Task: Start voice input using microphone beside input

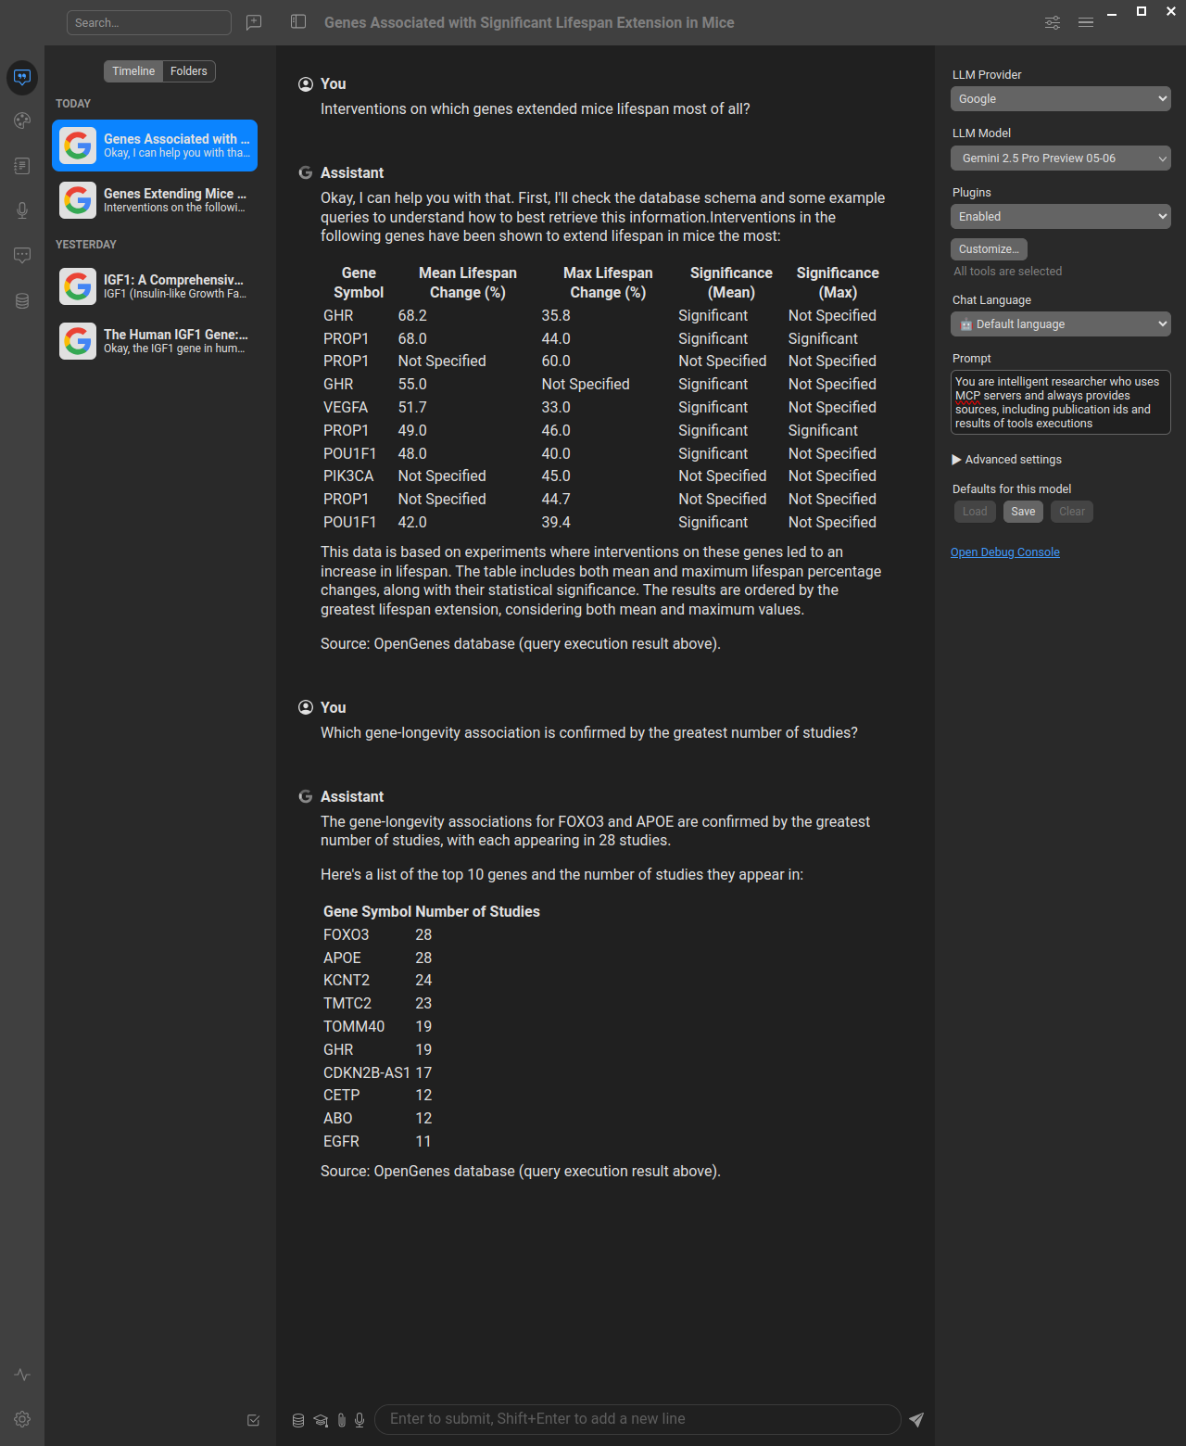Action: (360, 1420)
